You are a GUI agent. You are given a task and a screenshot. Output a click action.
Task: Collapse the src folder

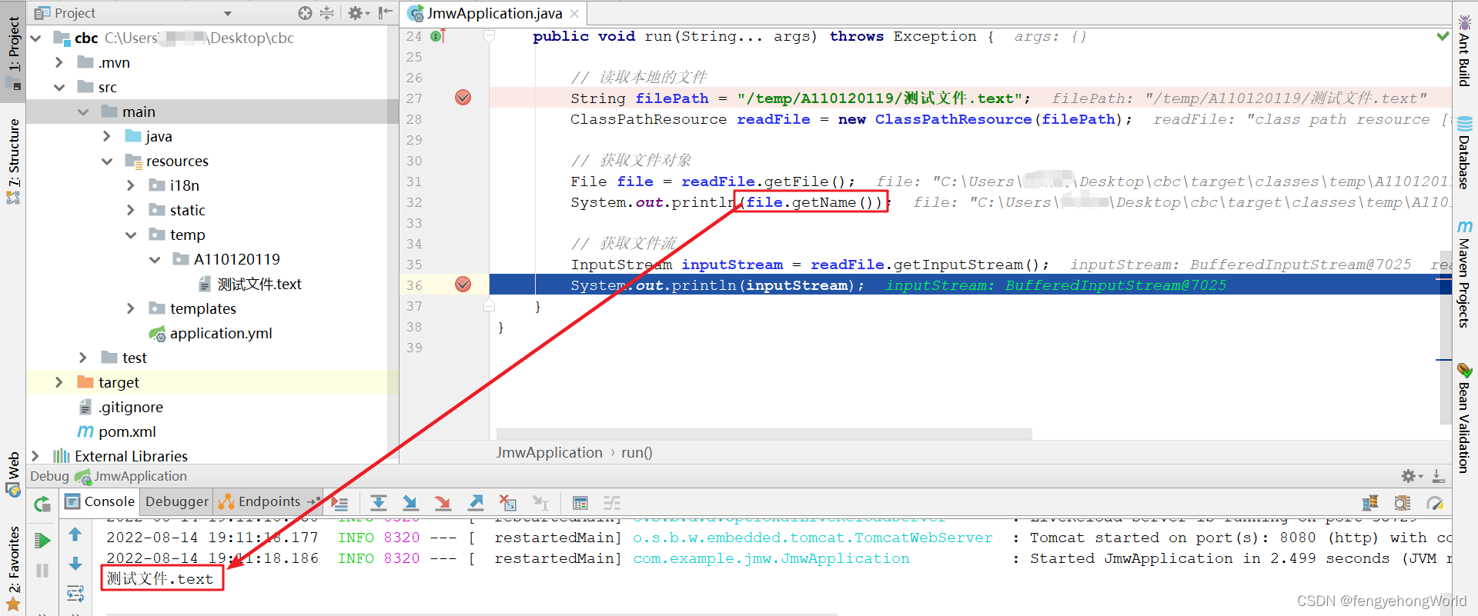(59, 87)
